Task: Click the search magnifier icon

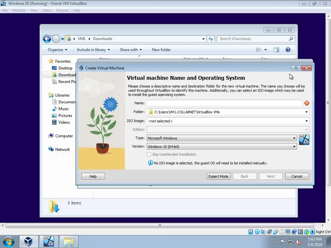Action: pyautogui.click(x=291, y=39)
